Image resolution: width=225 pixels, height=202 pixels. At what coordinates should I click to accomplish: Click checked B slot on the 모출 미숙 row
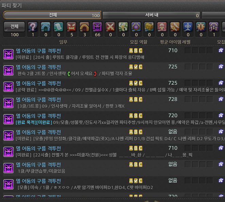pos(136,181)
